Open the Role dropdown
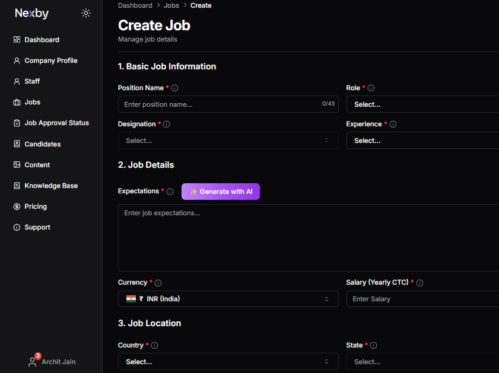This screenshot has width=499, height=373. click(x=421, y=104)
